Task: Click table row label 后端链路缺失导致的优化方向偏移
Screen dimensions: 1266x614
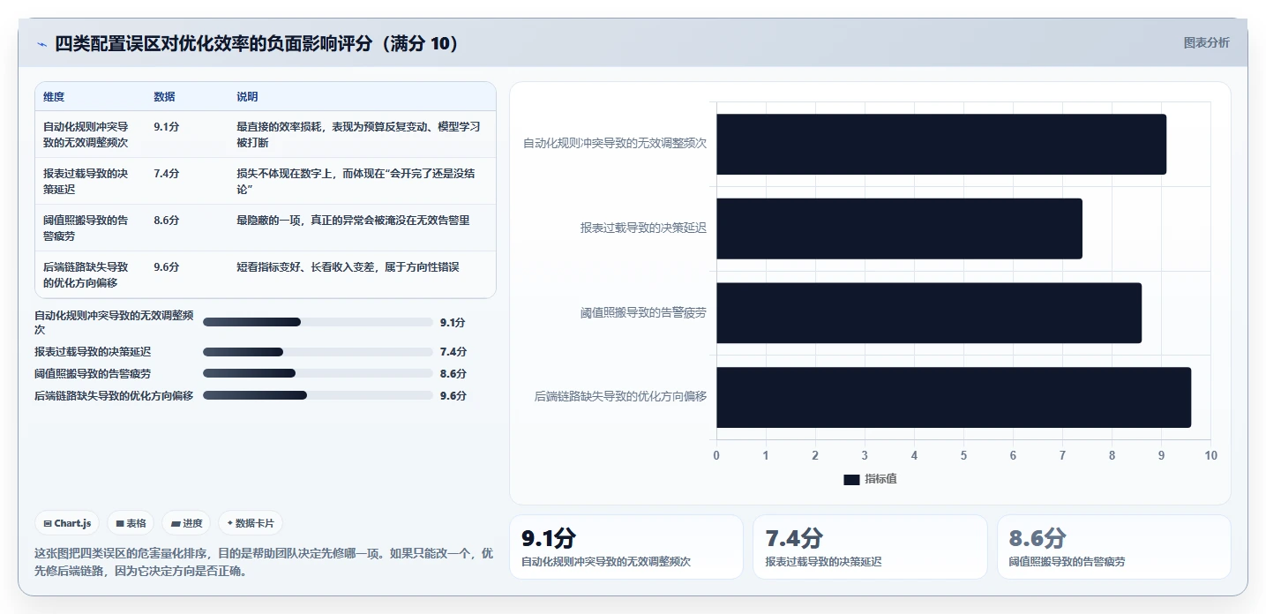Action: point(86,274)
